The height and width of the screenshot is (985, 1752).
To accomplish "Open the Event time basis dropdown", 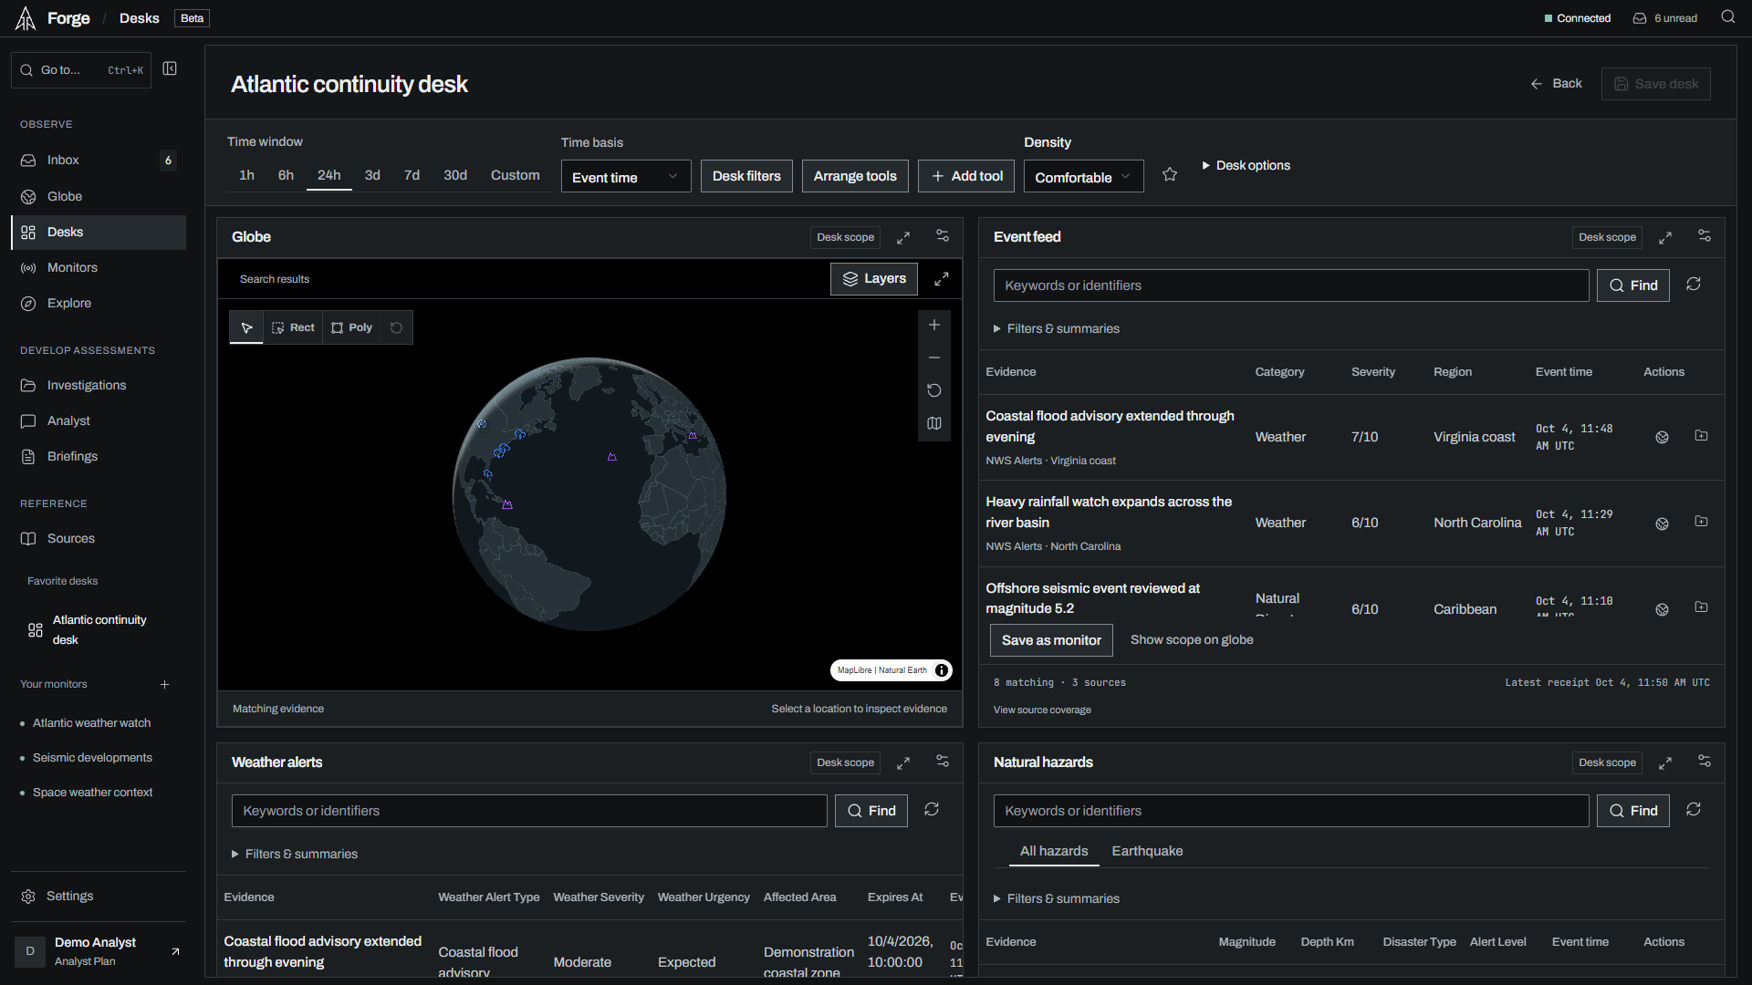I will click(626, 177).
